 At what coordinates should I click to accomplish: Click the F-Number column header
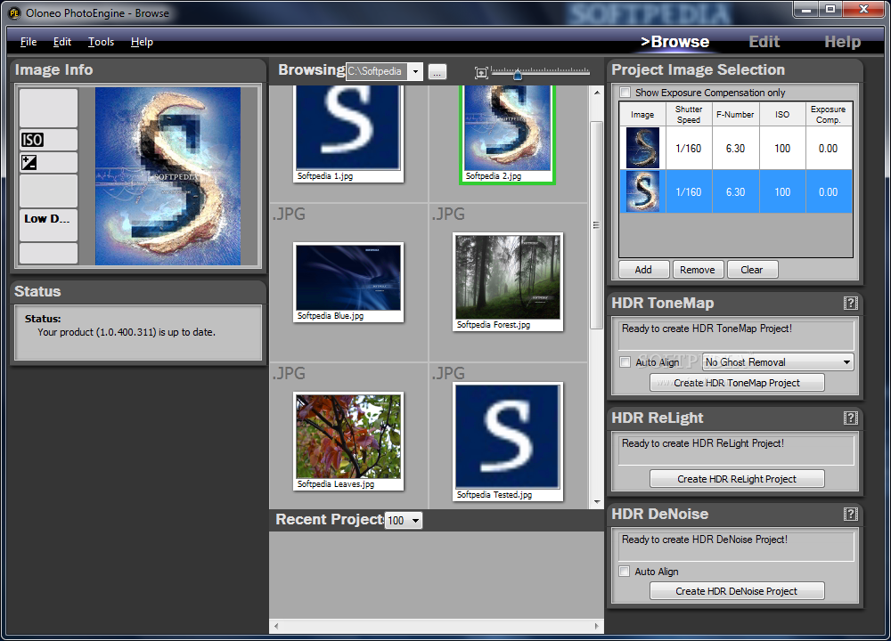735,114
